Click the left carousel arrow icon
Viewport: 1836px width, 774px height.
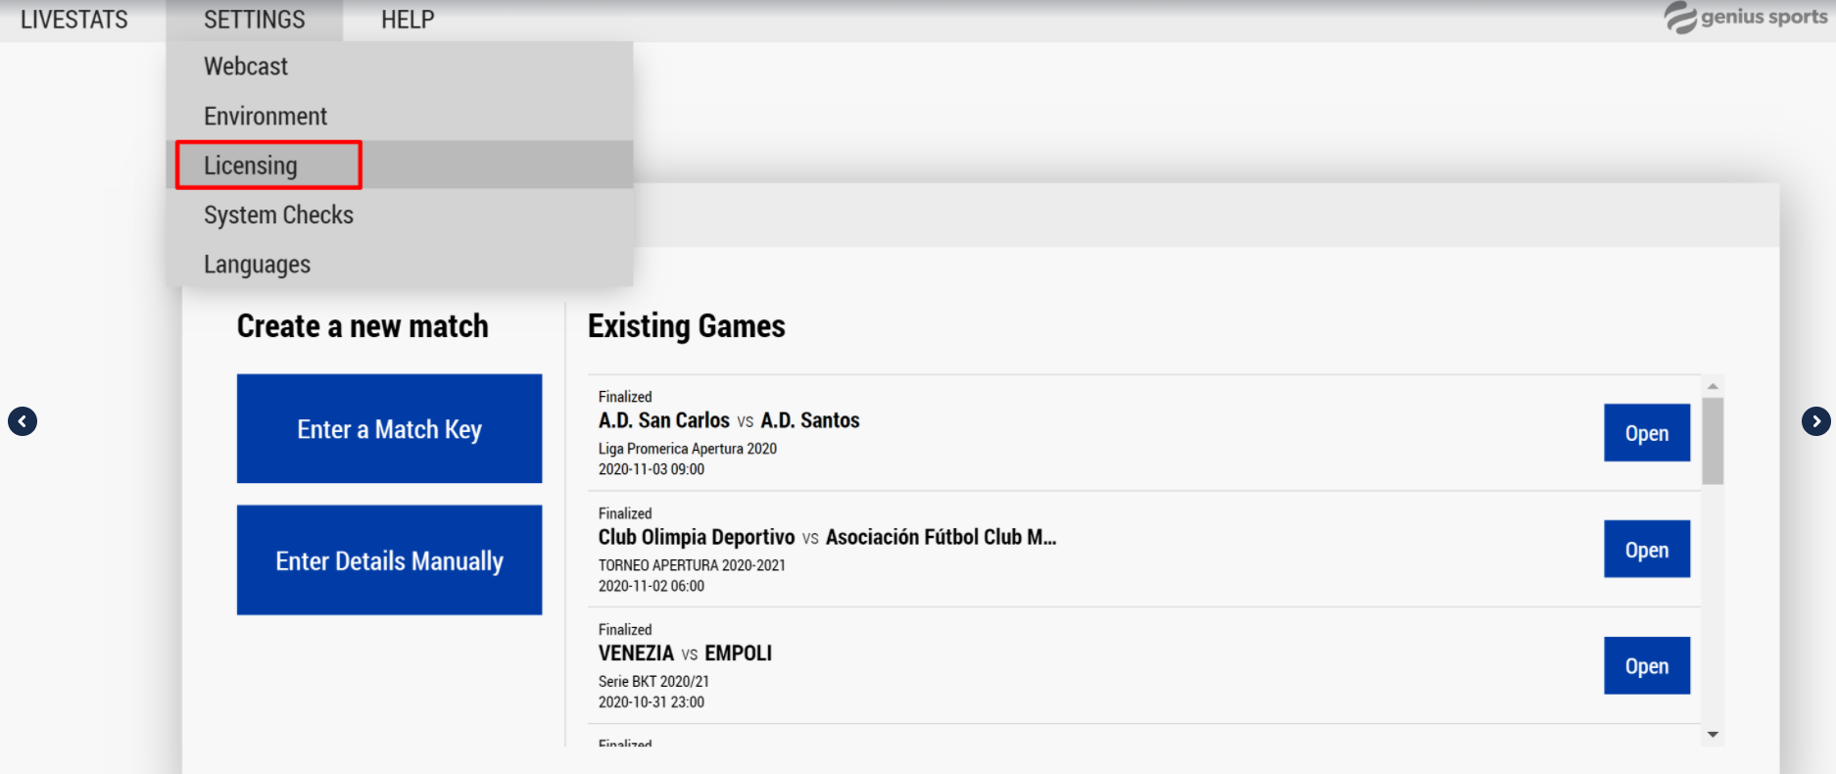[23, 421]
